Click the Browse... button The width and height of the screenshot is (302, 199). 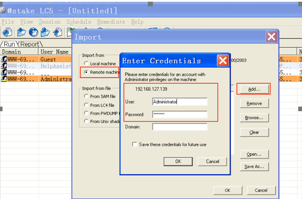[x=254, y=118]
